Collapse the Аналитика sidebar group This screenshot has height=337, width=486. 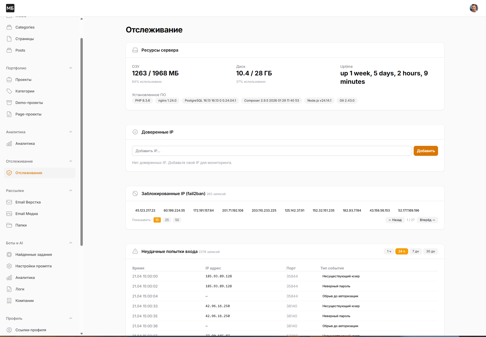(71, 132)
